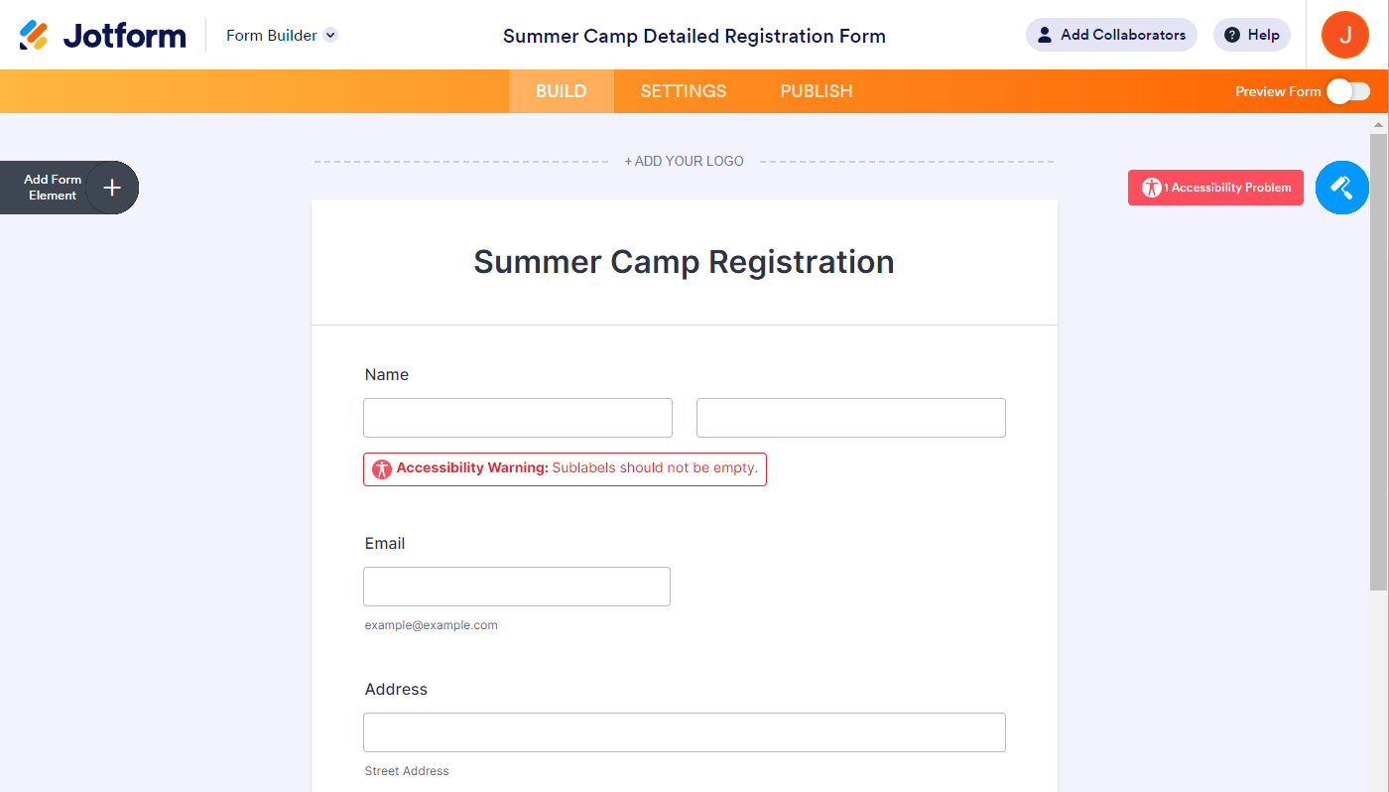The image size is (1389, 792).
Task: Open the user avatar menu
Action: point(1344,35)
